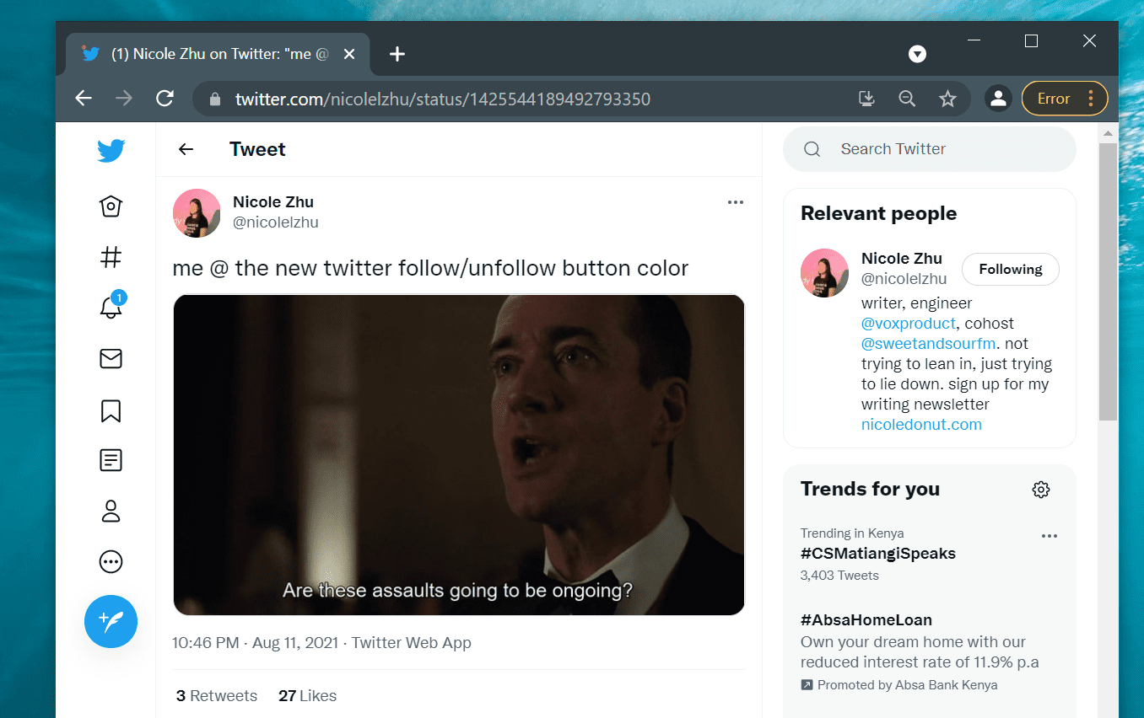Screen dimensions: 1144x718
Task: View the 3 Retweets list
Action: click(x=217, y=696)
